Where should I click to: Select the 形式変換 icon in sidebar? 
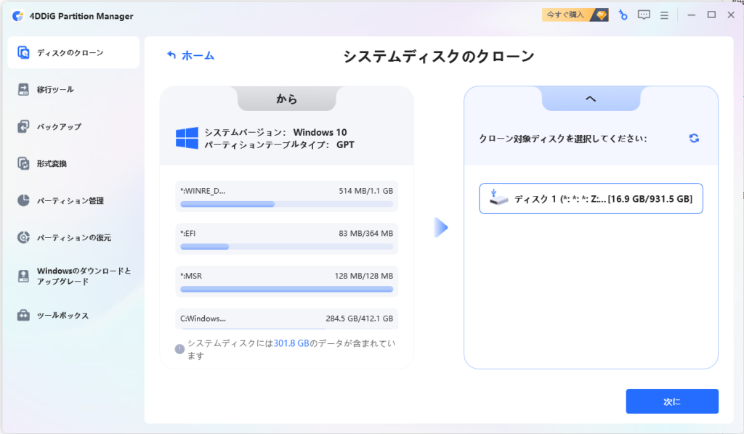(23, 163)
